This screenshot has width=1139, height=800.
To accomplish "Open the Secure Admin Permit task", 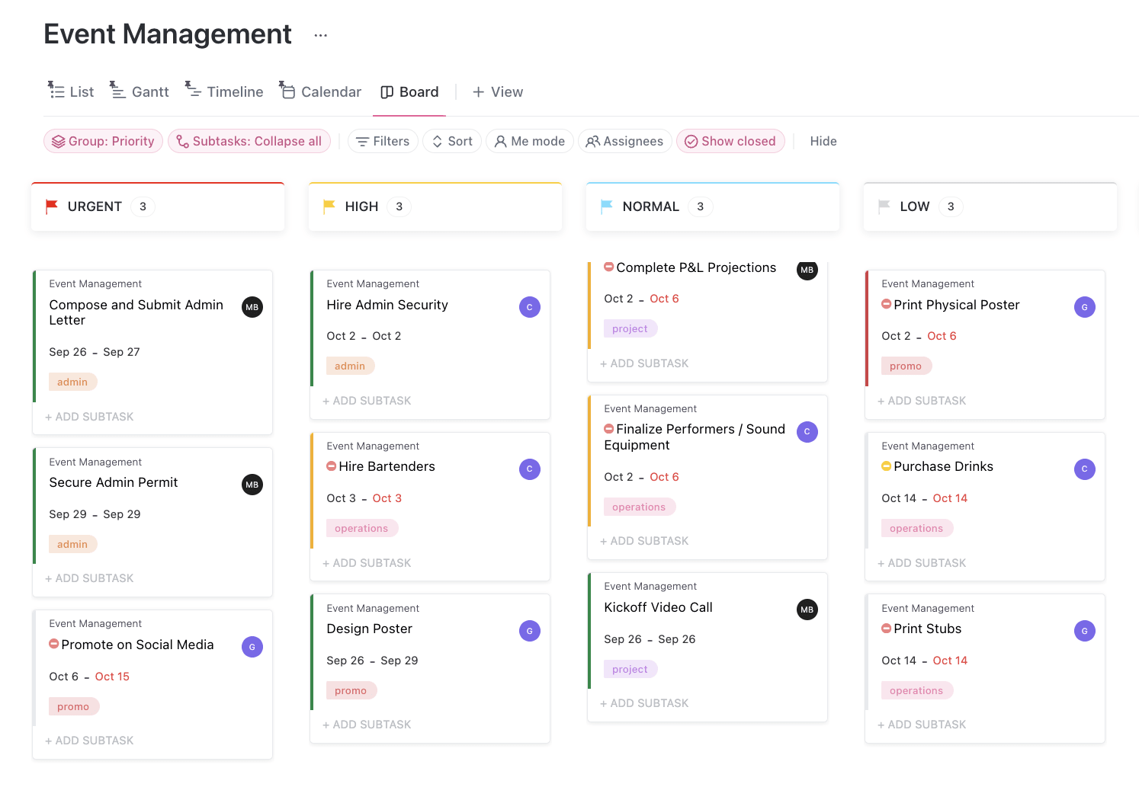I will pos(114,482).
